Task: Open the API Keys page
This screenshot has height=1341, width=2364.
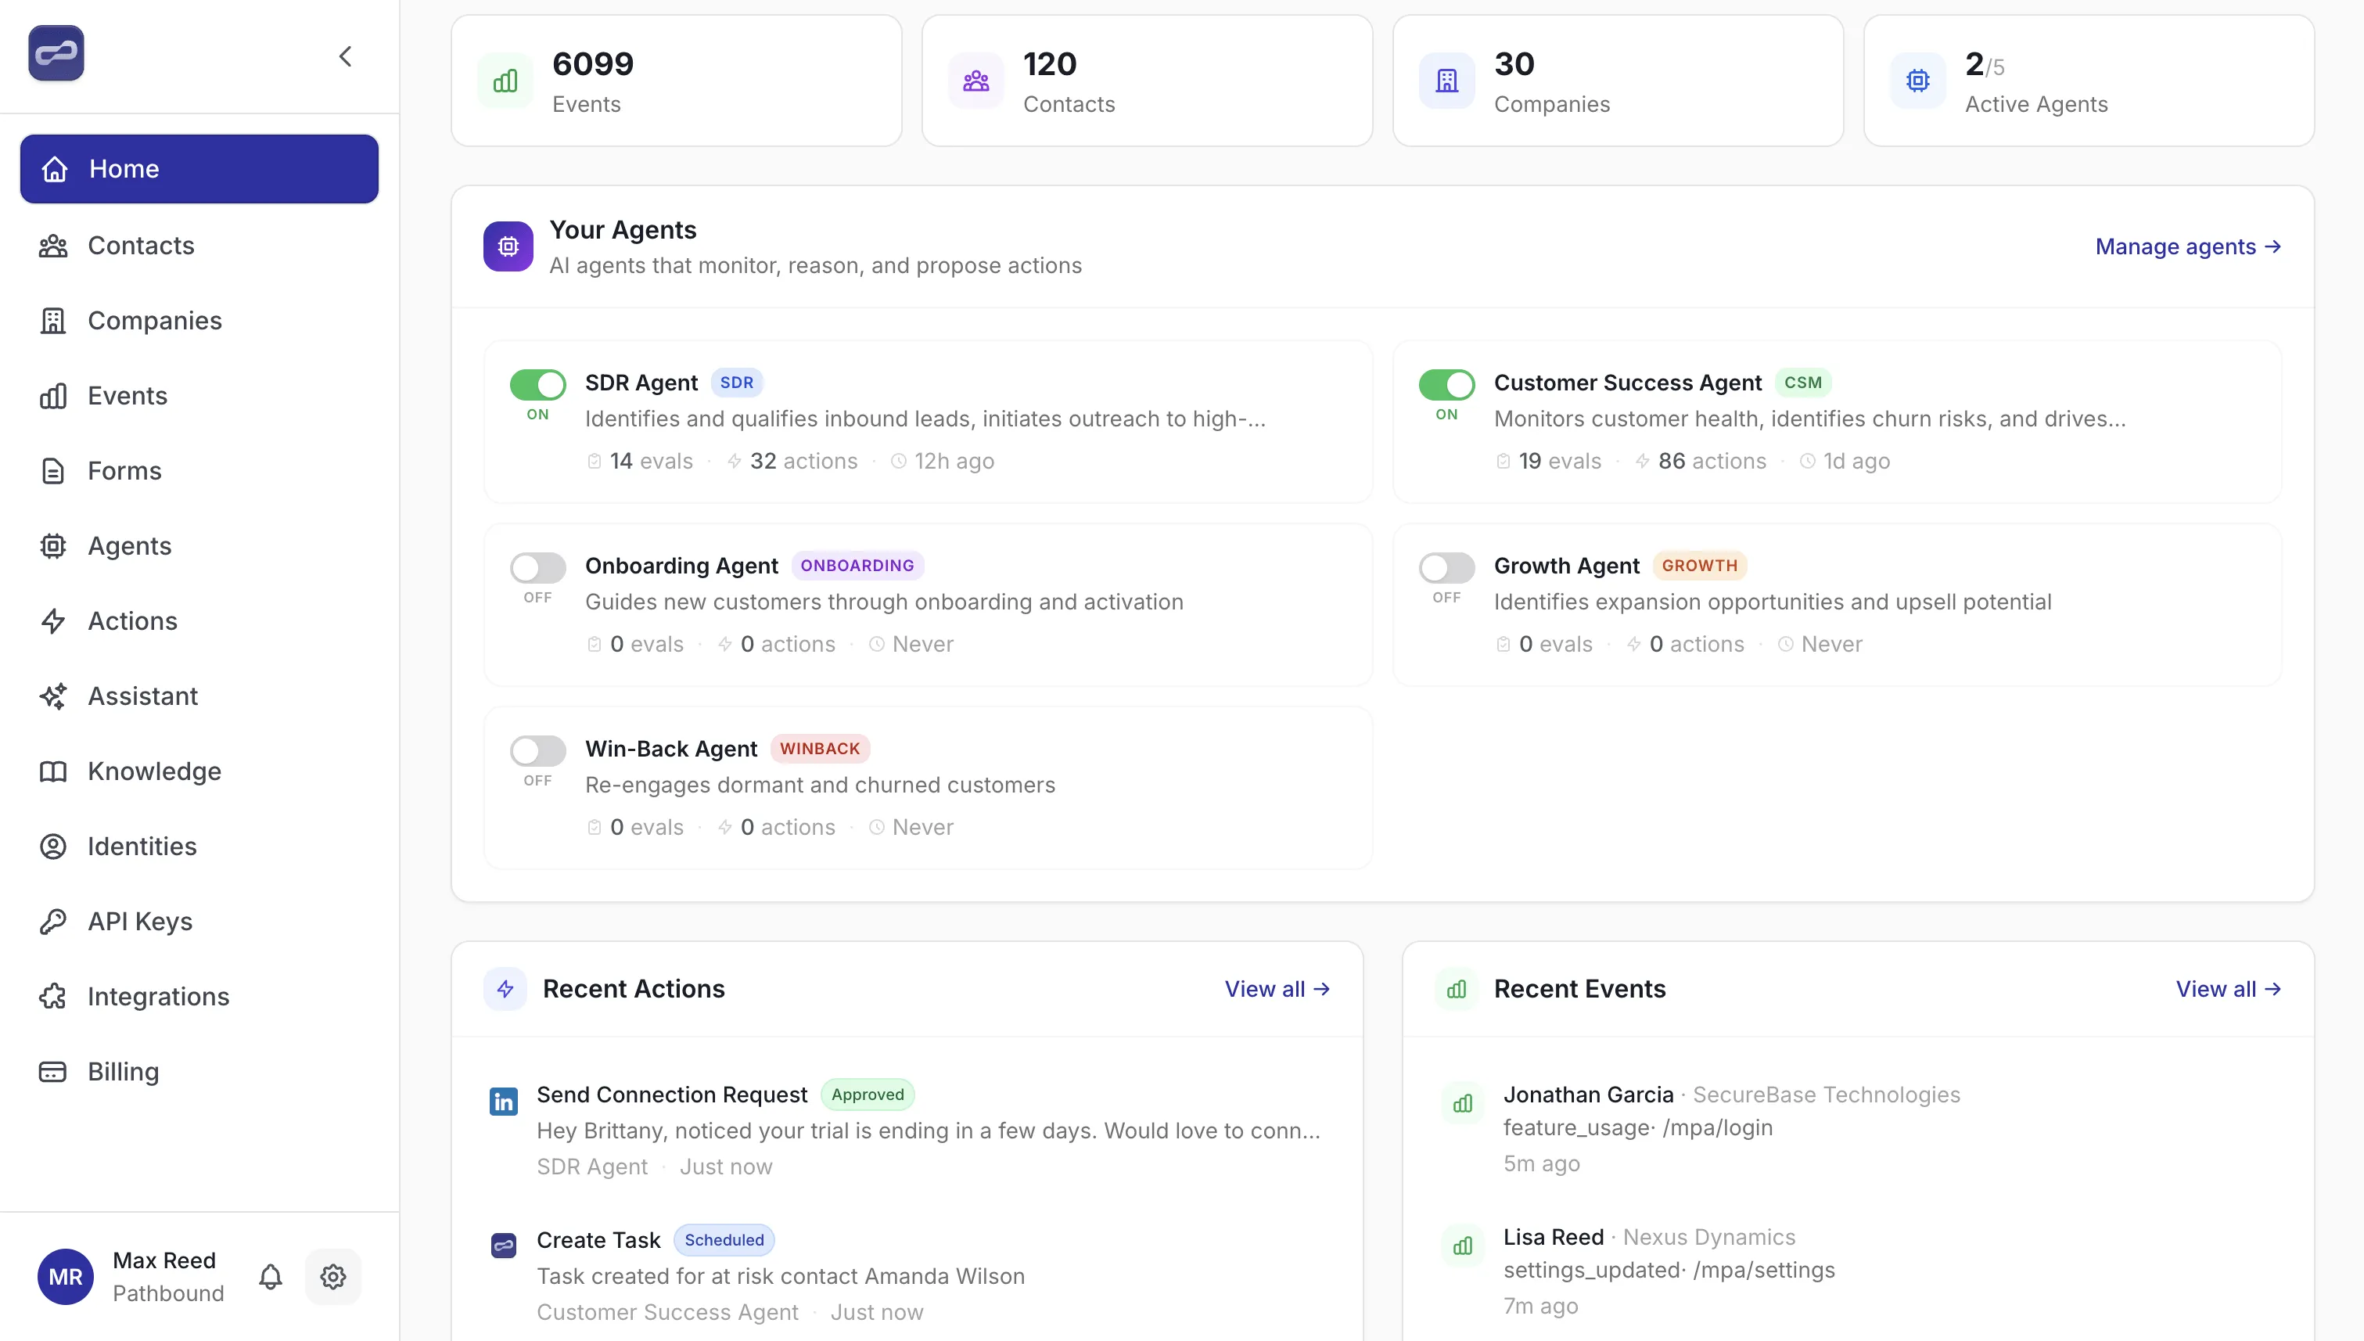Action: (139, 921)
